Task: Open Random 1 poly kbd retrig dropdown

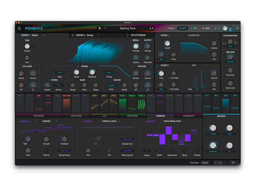Action: pos(64,151)
